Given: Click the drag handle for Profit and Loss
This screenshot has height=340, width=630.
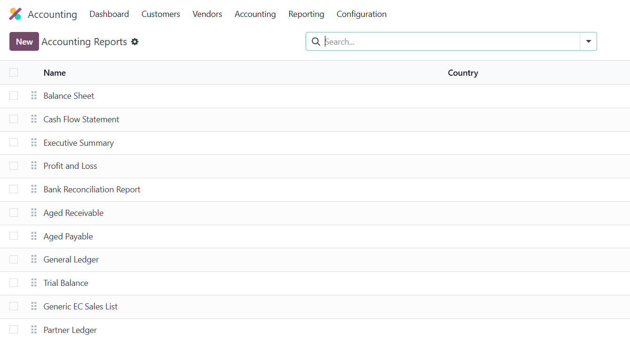Looking at the screenshot, I should 34,166.
